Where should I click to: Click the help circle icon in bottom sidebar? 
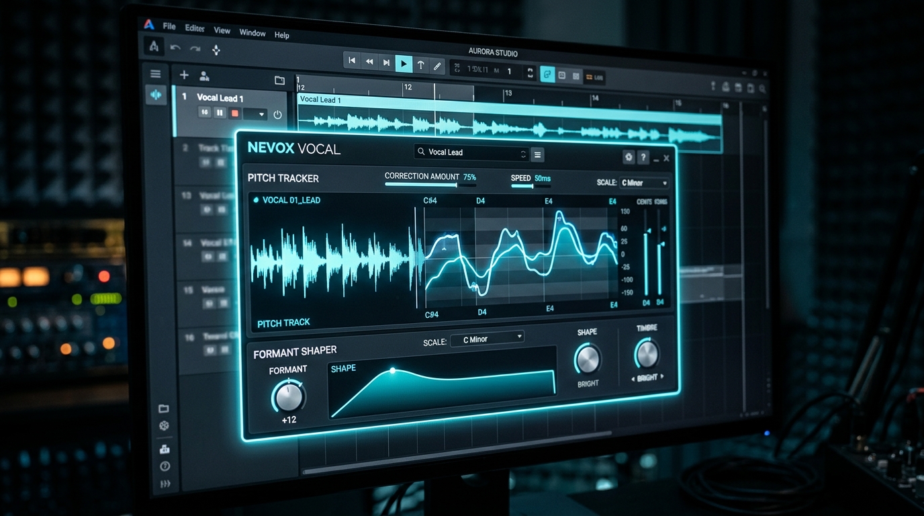tap(165, 466)
